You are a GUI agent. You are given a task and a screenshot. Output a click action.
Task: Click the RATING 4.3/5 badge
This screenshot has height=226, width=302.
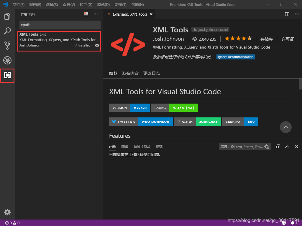(x=175, y=108)
